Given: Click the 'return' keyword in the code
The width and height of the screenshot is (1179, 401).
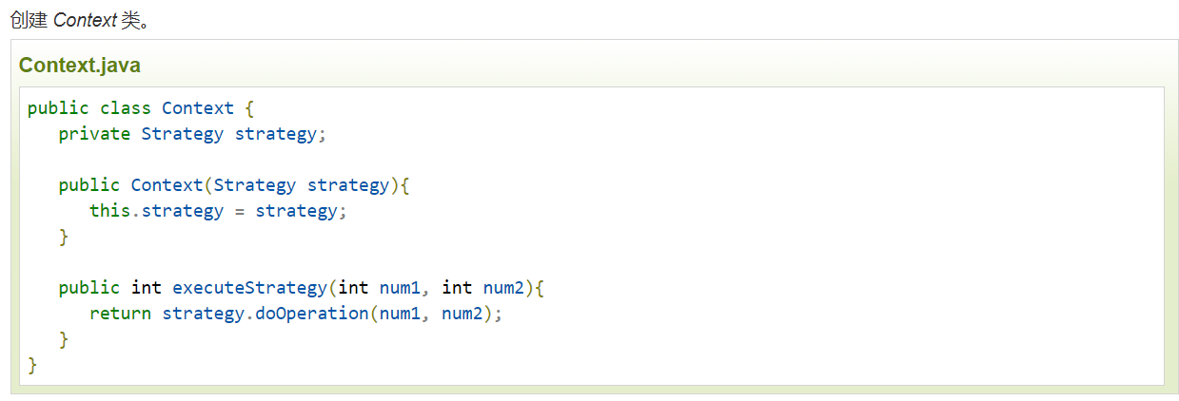Looking at the screenshot, I should (x=120, y=314).
